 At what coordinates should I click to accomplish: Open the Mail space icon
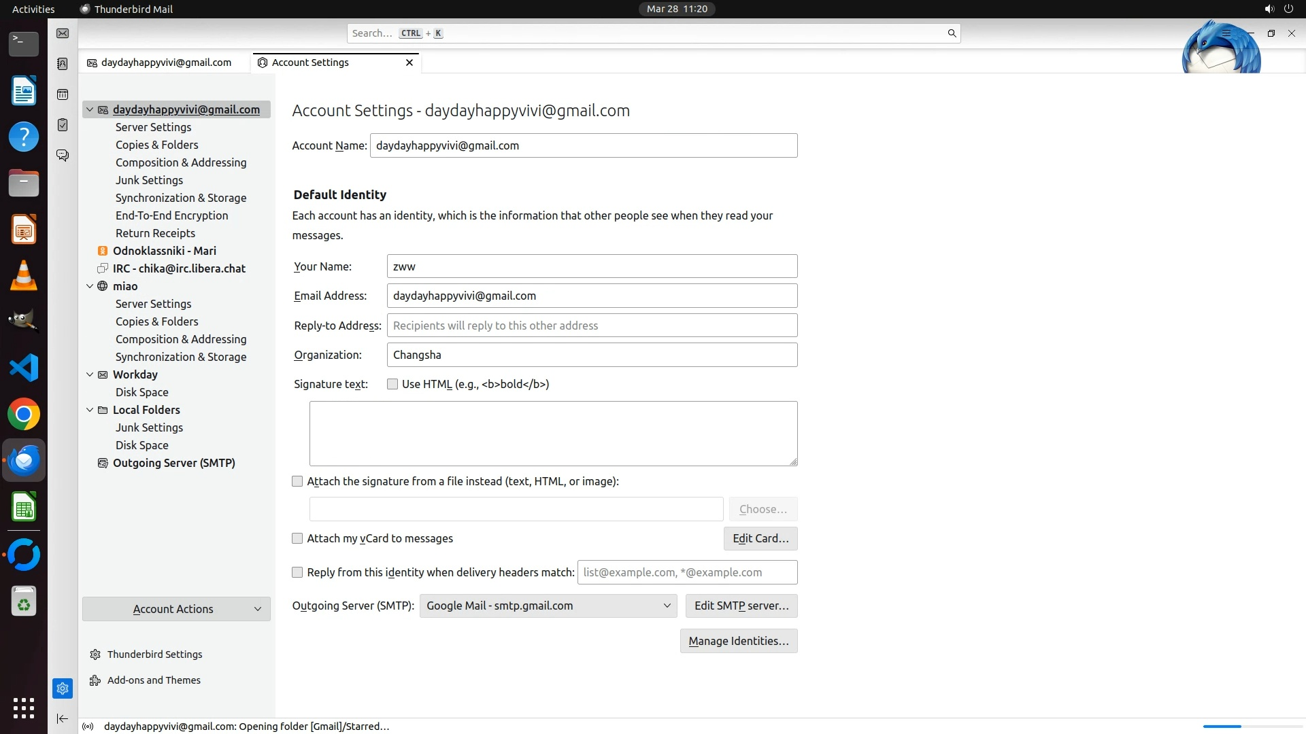click(63, 33)
